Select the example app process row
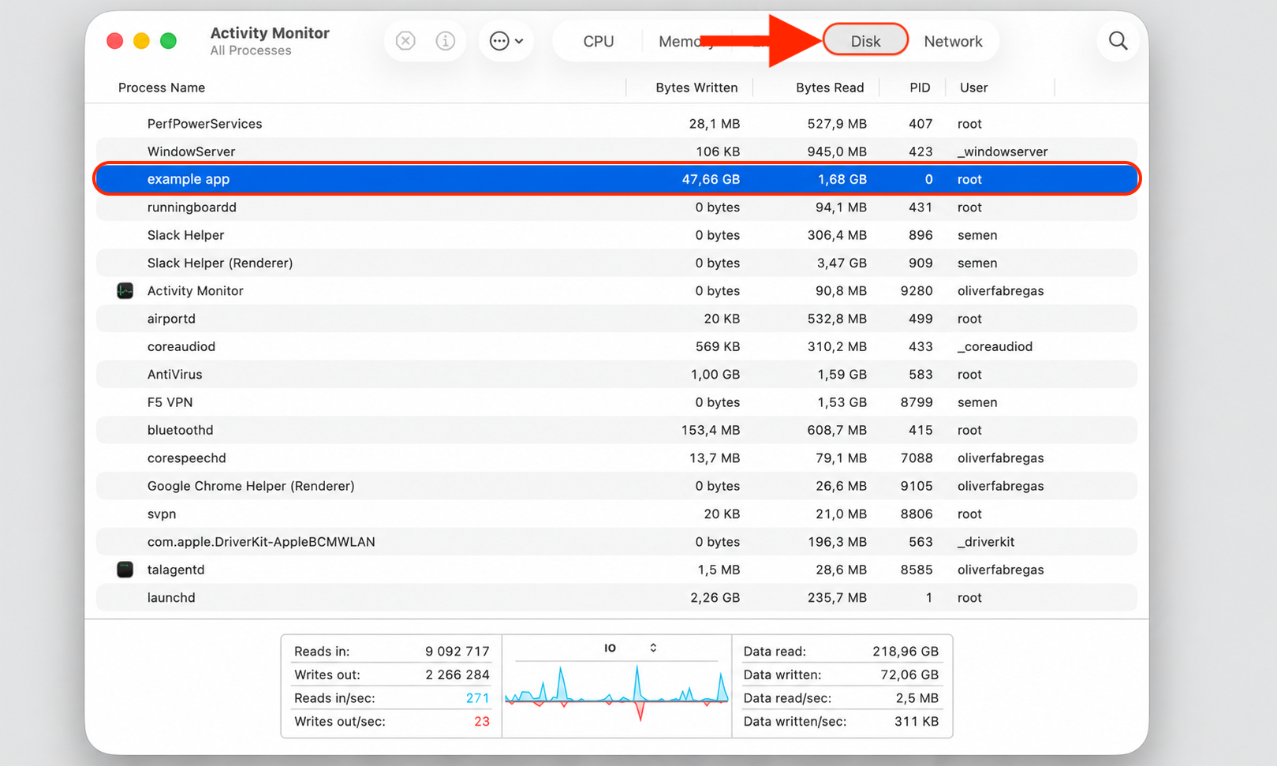Viewport: 1277px width, 766px height. pyautogui.click(x=617, y=179)
